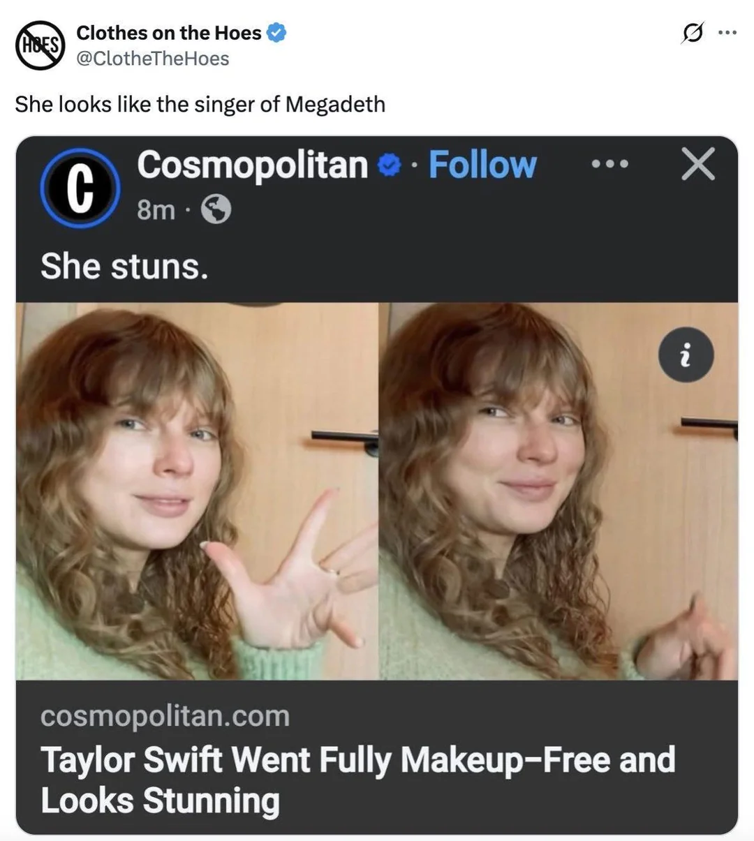This screenshot has width=754, height=841.
Task: Select the tweet text about Megadeth
Action: [200, 104]
